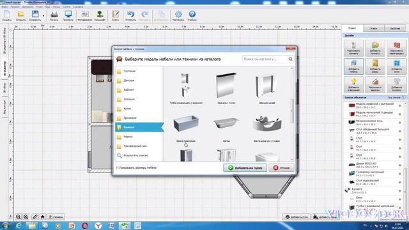Select the Прихожая catalog folder

click(139, 118)
